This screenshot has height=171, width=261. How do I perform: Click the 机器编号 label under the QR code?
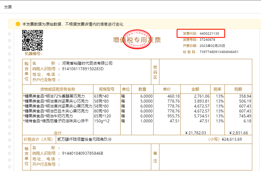pos(33,54)
